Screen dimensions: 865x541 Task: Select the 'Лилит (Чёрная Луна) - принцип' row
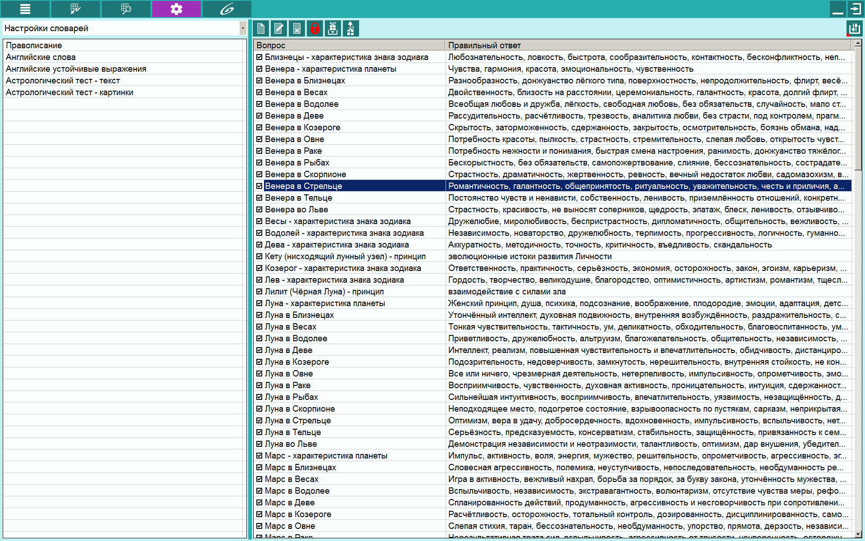553,292
